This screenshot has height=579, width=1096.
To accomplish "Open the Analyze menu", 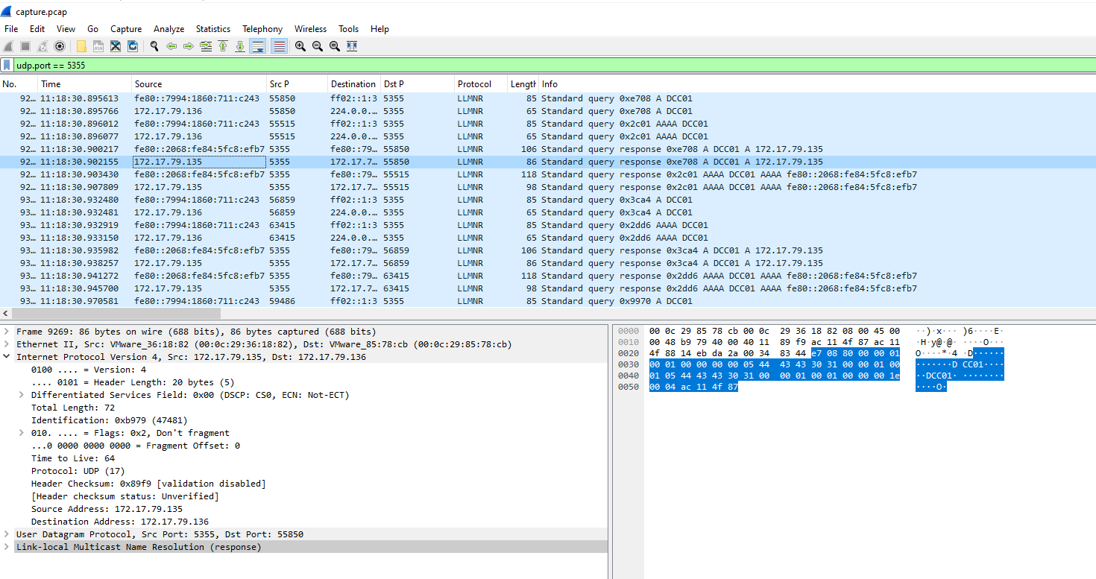I will (x=169, y=29).
